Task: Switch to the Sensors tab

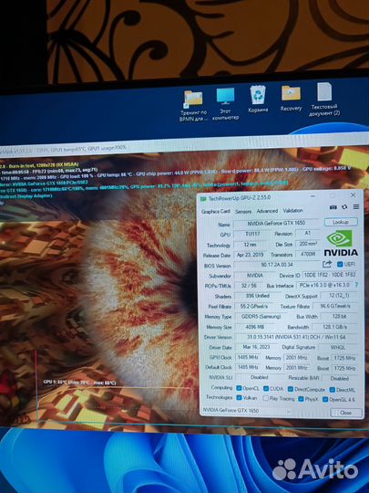Action: 243,212
